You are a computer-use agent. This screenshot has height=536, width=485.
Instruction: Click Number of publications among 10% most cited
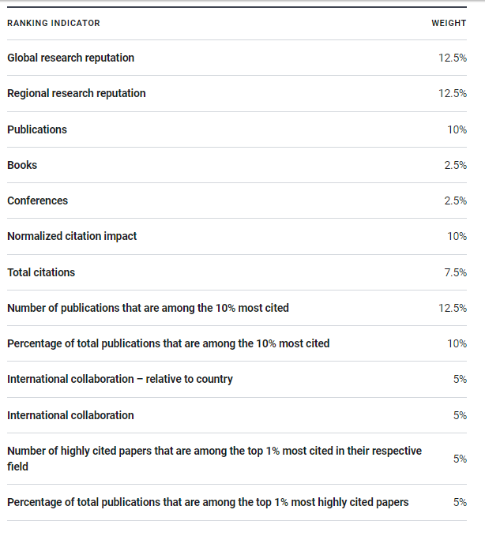point(148,308)
